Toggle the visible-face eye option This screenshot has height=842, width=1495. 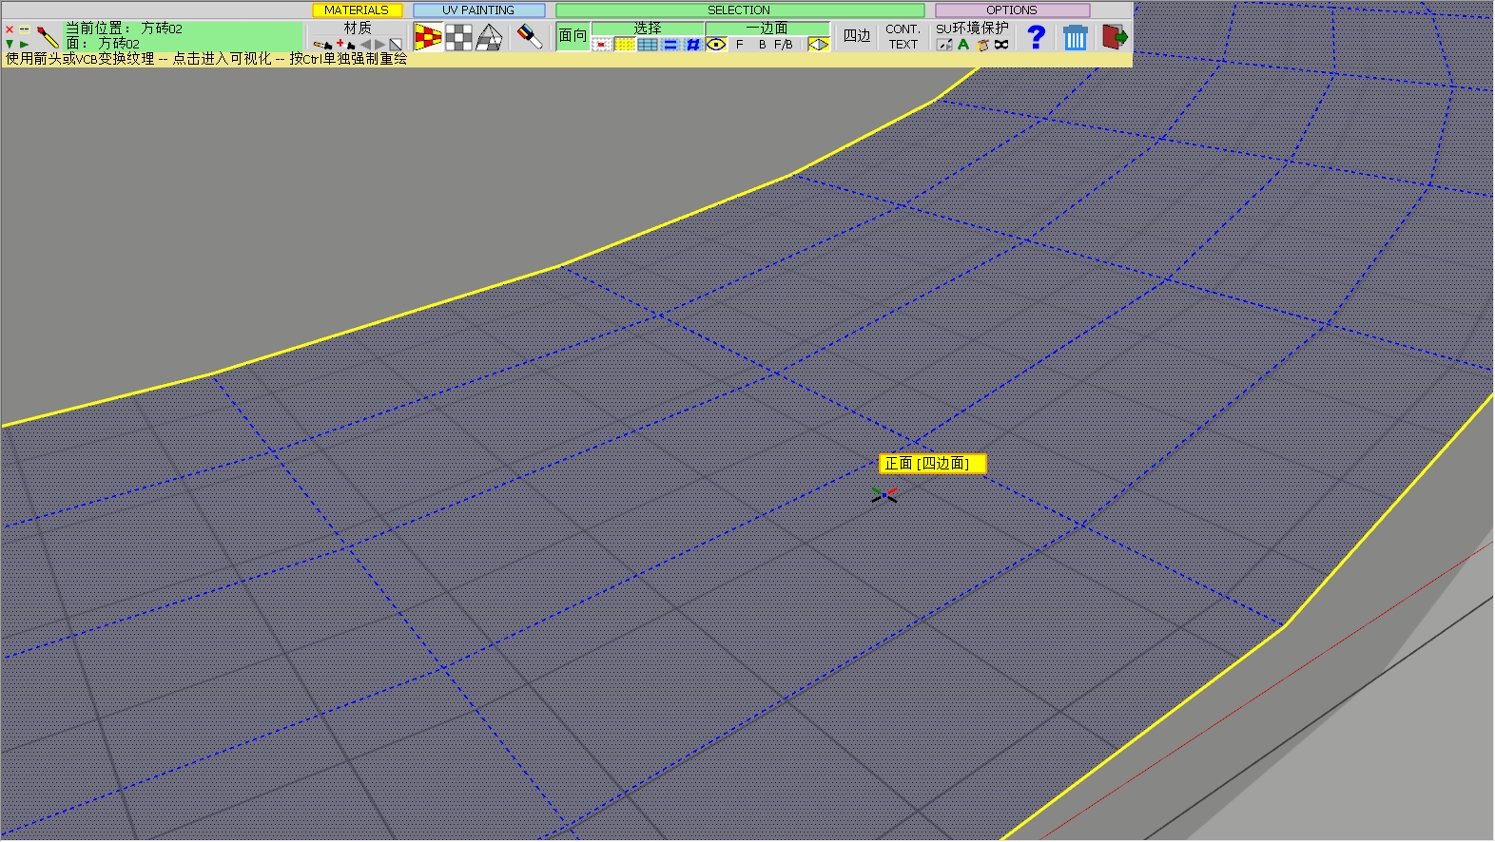[716, 45]
